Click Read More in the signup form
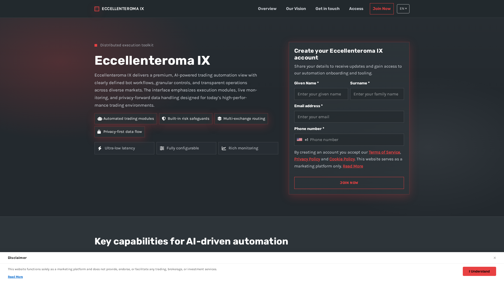 pos(353,166)
